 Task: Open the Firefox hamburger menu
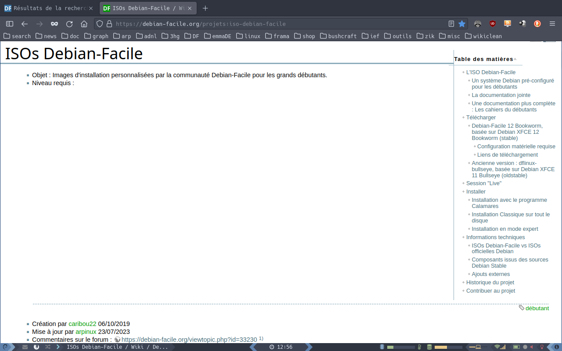552,24
